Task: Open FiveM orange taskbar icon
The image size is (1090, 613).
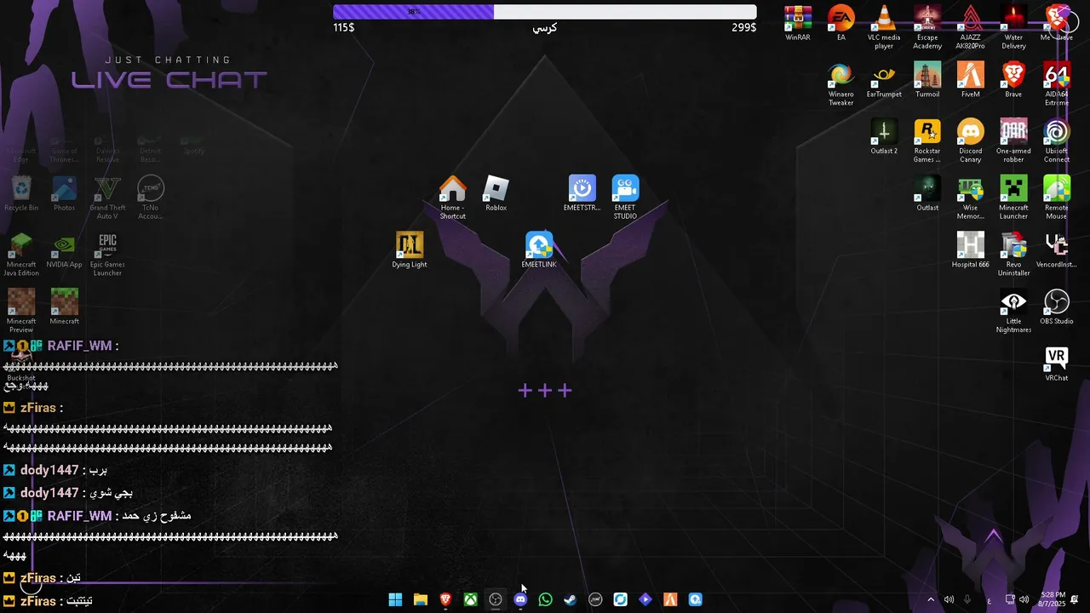Action: click(x=670, y=599)
